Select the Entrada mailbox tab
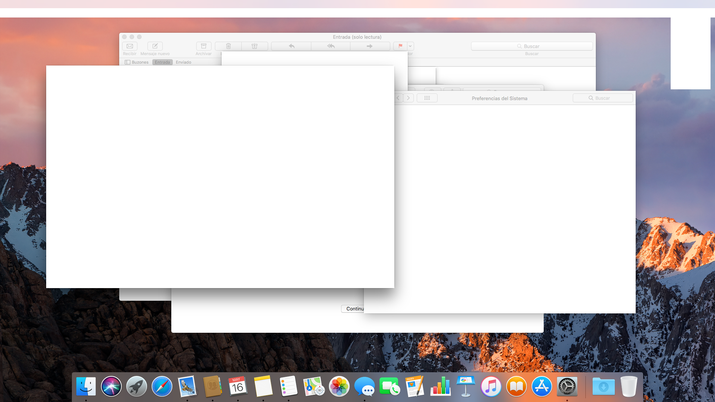715x402 pixels. 162,62
